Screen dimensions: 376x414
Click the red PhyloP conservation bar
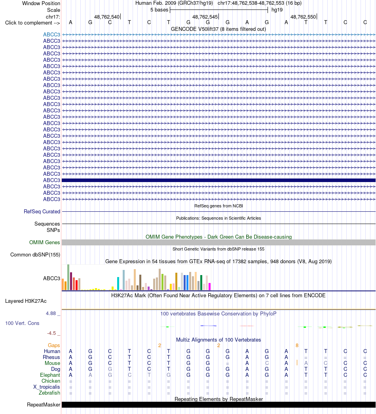(x=247, y=326)
